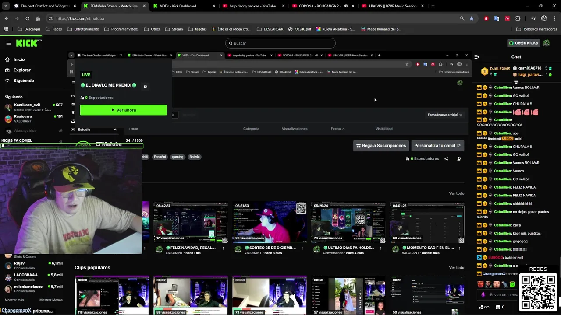Click the Obtén KICKs button
Viewport: 561px width, 315px height.
coord(523,43)
